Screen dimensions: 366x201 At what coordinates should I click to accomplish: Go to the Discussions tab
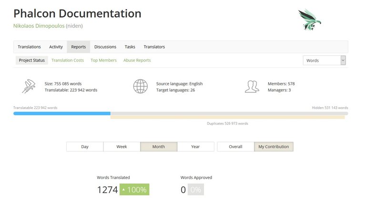tap(105, 47)
